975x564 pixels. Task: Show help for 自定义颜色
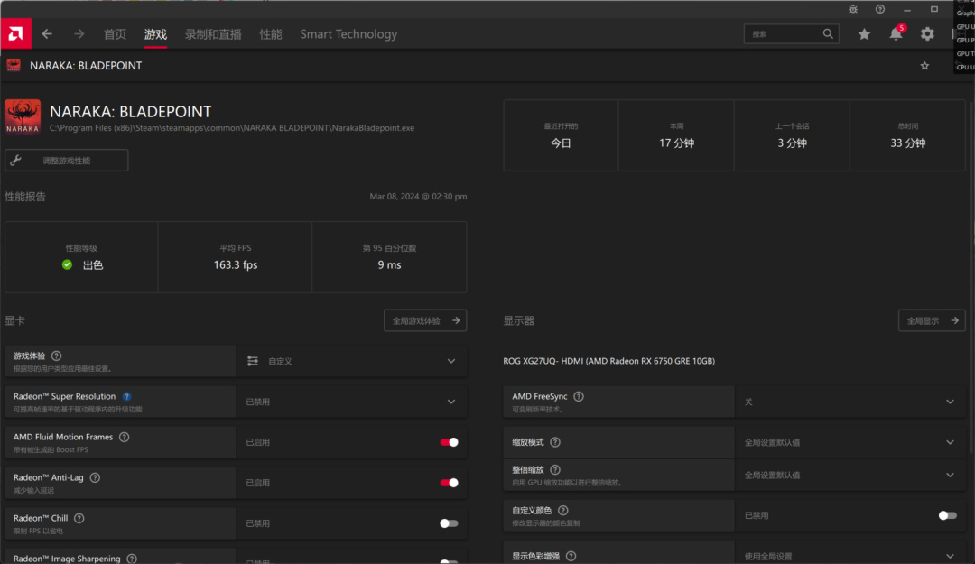(563, 510)
